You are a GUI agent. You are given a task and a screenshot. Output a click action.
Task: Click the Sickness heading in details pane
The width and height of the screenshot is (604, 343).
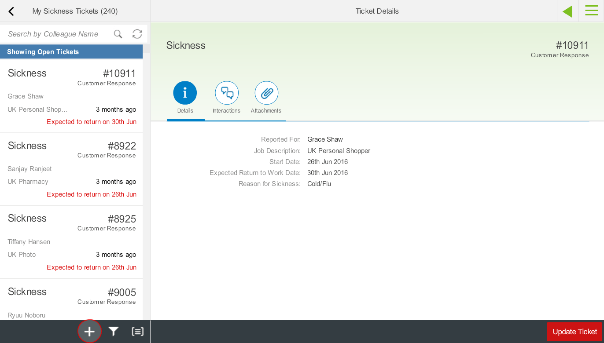pos(186,45)
